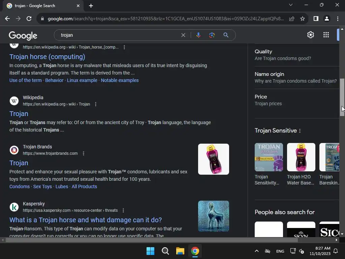This screenshot has width=345, height=259.
Task: Open the Trojan Sensitive section options
Action: (x=300, y=131)
